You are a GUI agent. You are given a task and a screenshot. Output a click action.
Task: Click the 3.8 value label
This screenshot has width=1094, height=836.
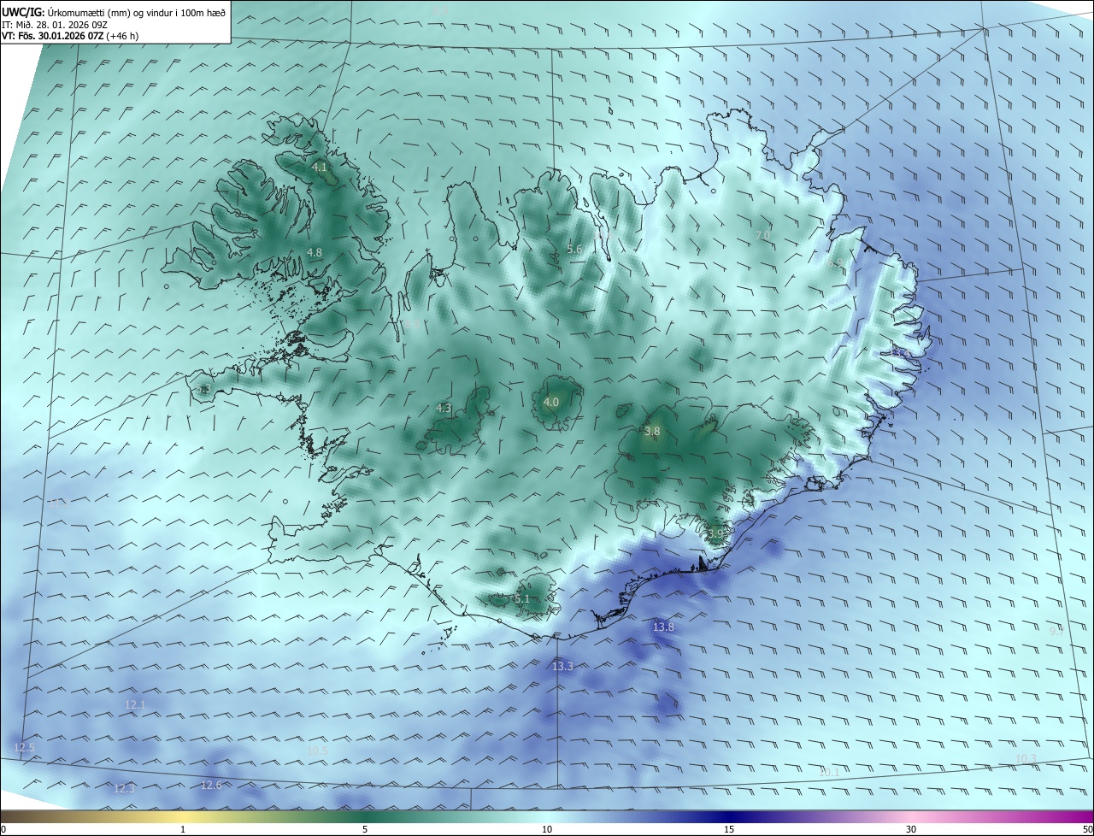[652, 432]
